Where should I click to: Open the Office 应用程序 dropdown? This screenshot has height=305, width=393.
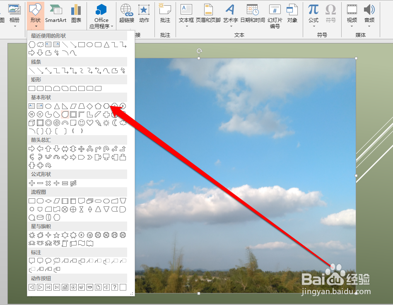pyautogui.click(x=101, y=16)
